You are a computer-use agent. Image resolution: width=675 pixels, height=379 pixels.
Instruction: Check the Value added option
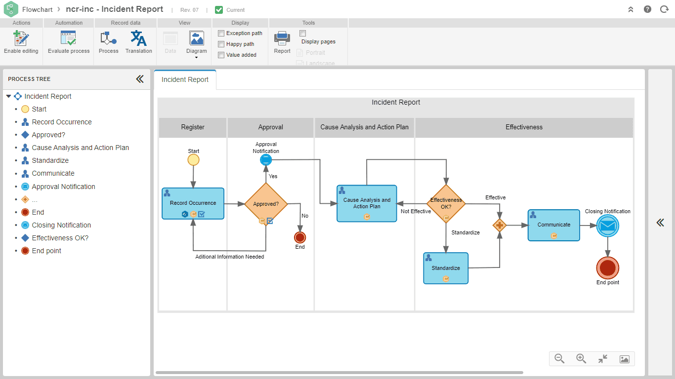point(221,55)
